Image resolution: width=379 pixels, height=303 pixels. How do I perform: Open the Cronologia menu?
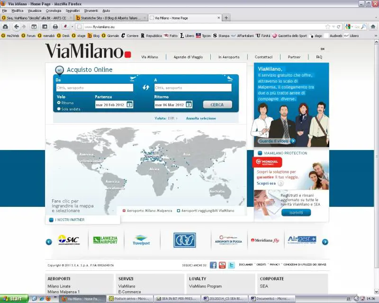click(53, 10)
